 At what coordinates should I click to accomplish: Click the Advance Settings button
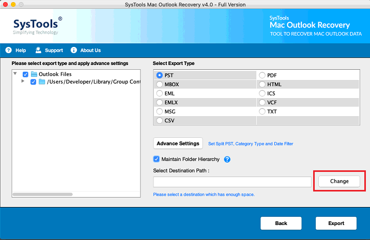(178, 143)
